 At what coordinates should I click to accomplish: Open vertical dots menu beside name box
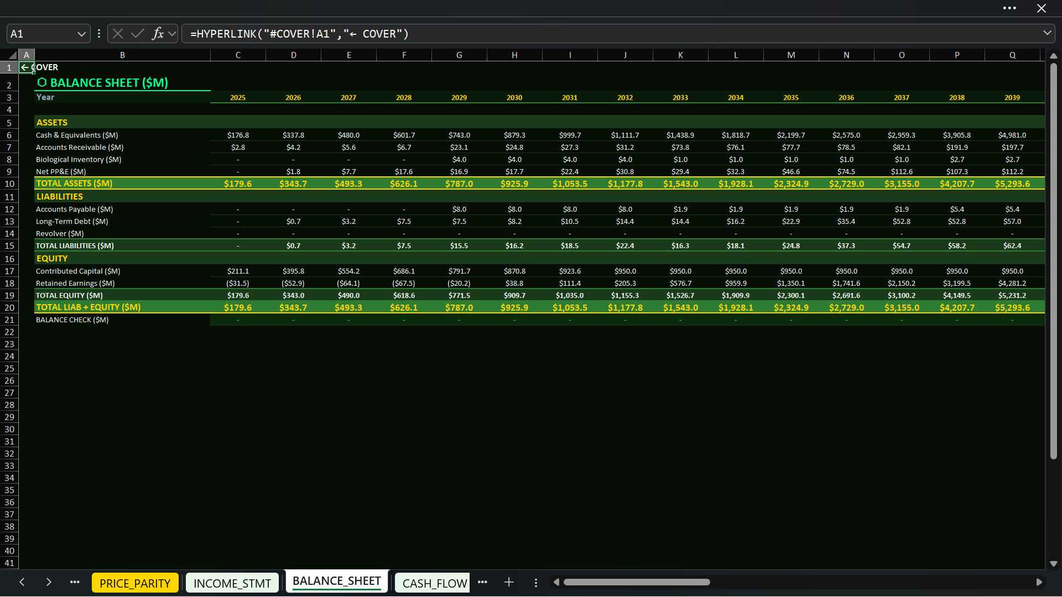coord(99,34)
